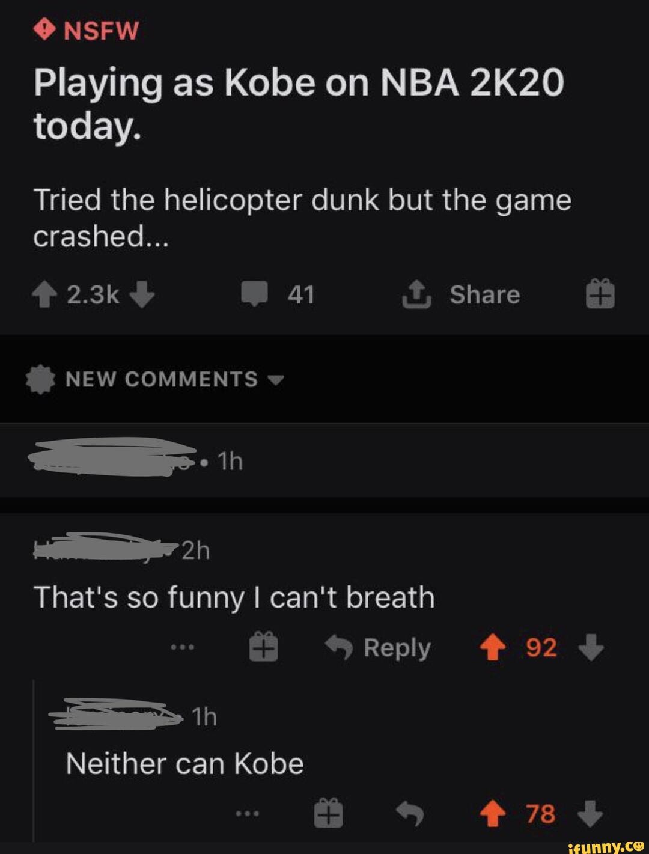Give an award to the post

(600, 294)
